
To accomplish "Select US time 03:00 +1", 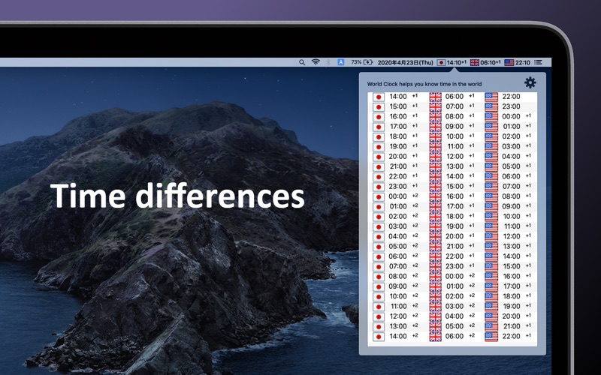I will coord(512,146).
